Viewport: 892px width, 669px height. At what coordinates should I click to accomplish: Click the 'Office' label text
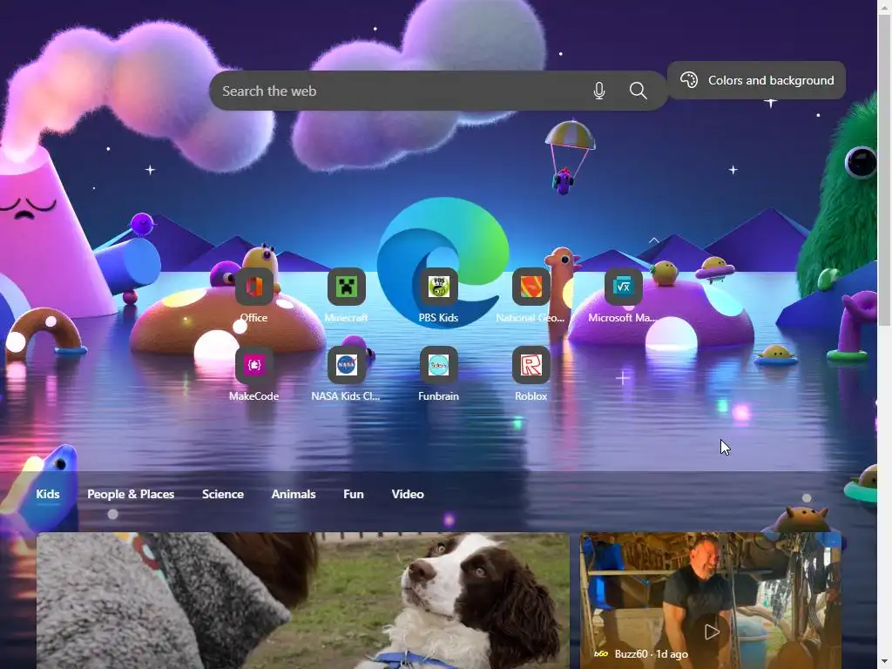[x=253, y=318]
